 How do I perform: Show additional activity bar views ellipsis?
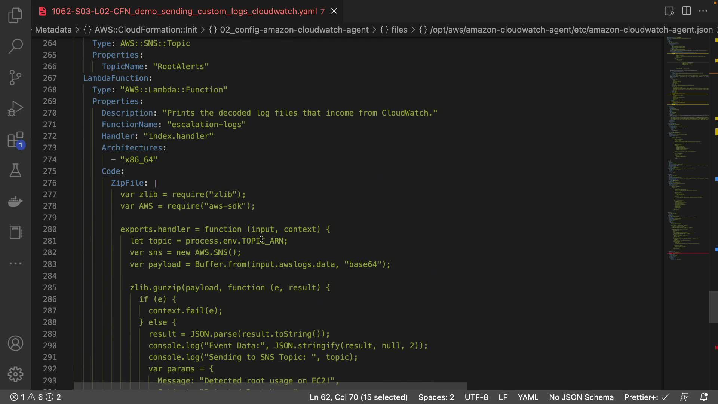[x=15, y=263]
